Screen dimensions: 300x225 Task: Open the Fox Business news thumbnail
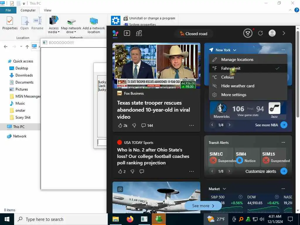pos(156,66)
